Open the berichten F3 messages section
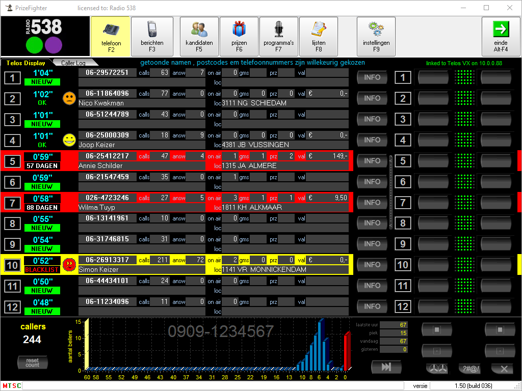This screenshot has height=391, width=522. 152,36
